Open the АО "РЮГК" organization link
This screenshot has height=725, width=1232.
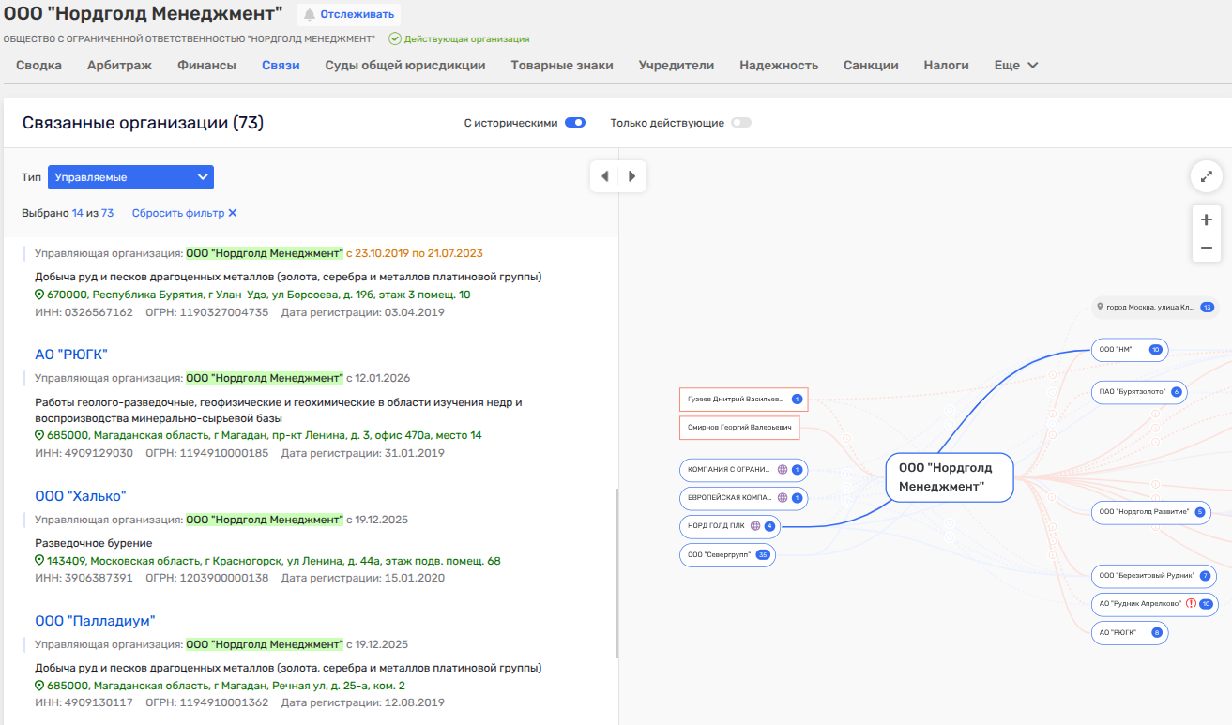(x=71, y=355)
